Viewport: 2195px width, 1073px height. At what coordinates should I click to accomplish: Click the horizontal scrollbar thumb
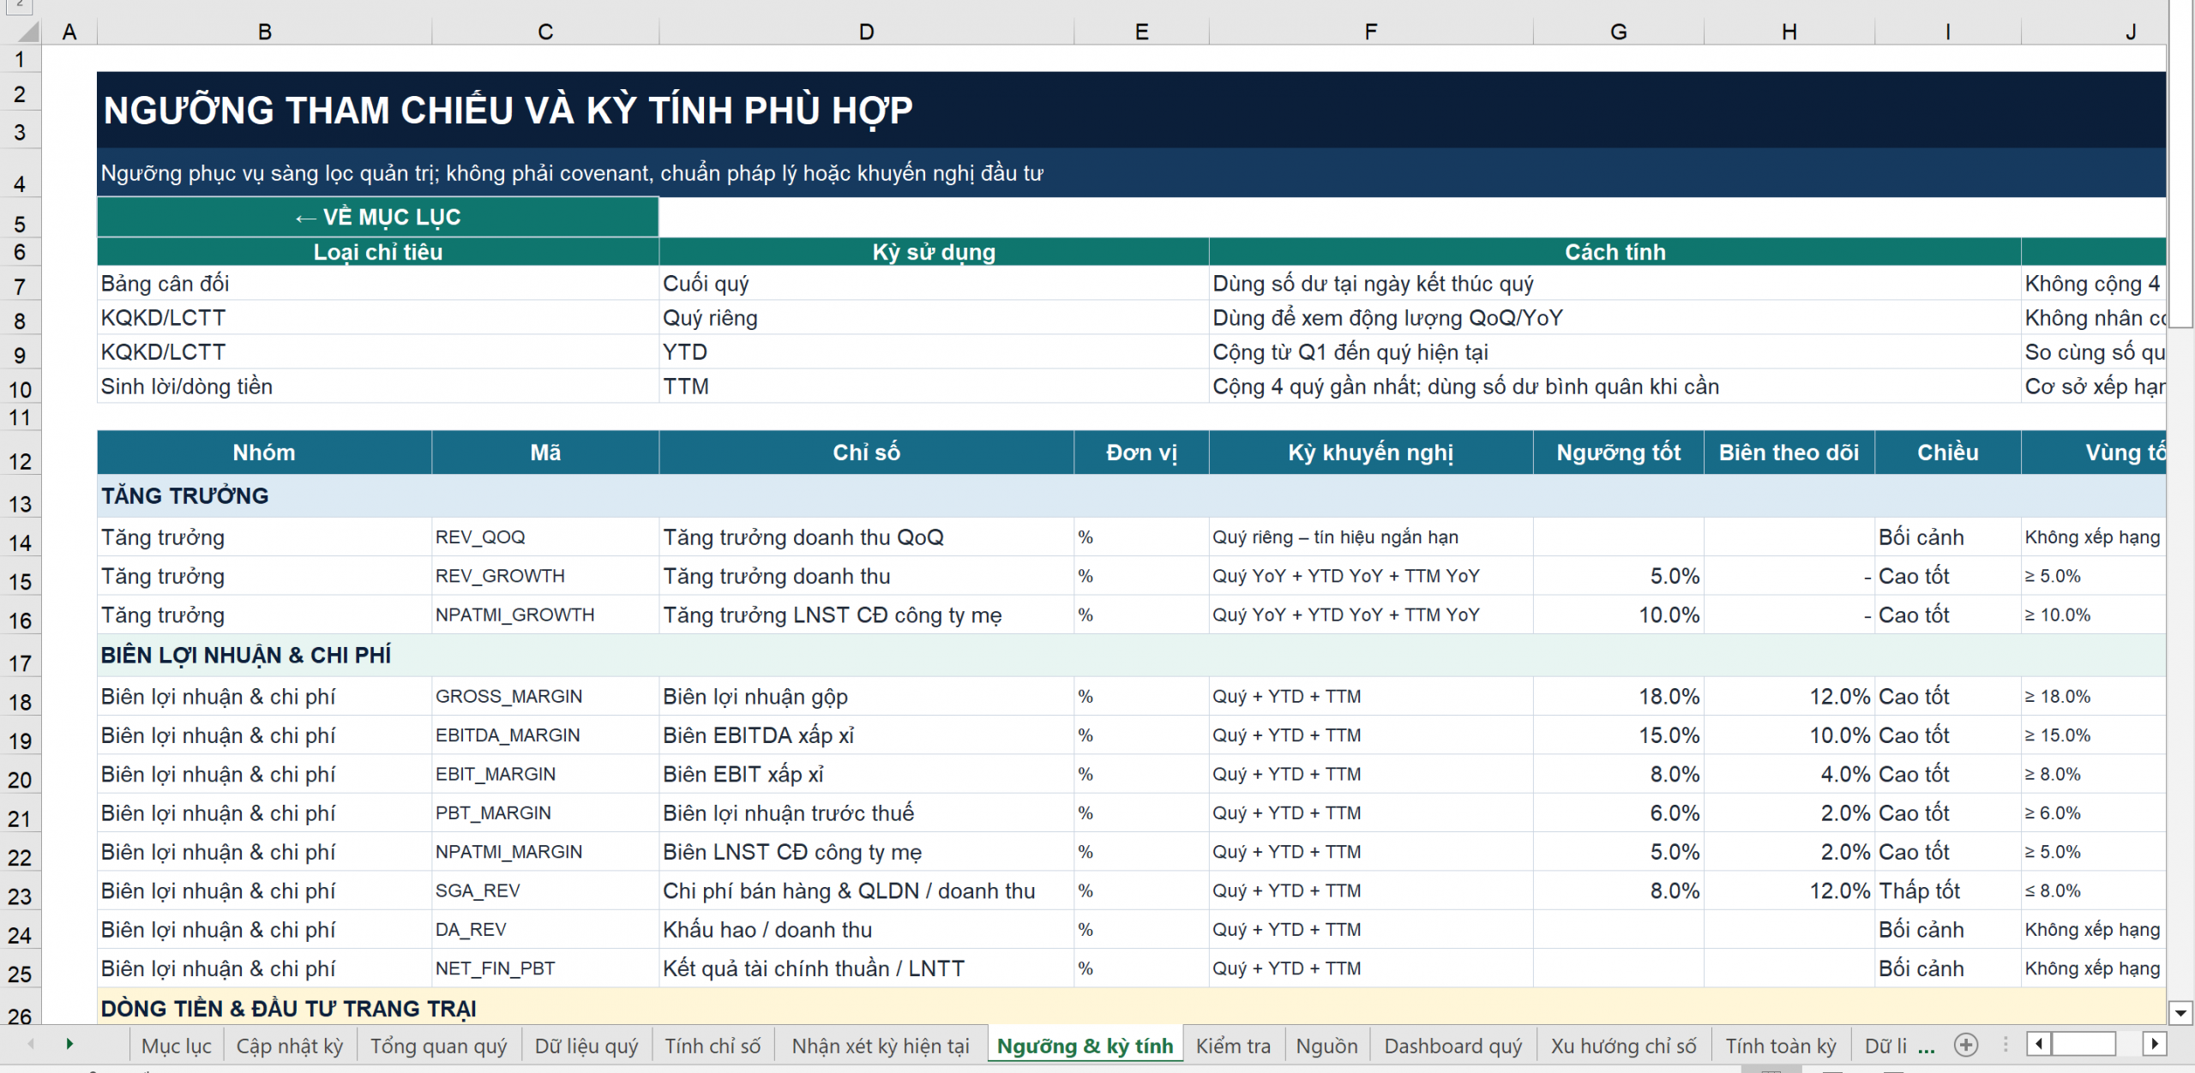click(x=2084, y=1044)
